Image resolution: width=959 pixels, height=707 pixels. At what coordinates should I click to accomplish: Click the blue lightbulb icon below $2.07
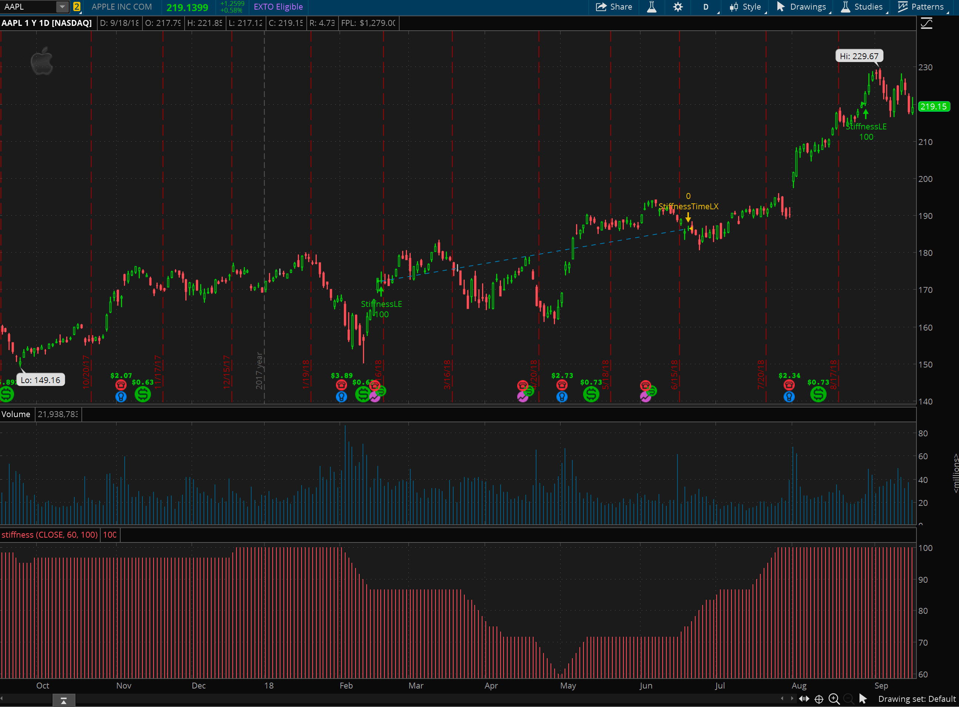click(121, 397)
